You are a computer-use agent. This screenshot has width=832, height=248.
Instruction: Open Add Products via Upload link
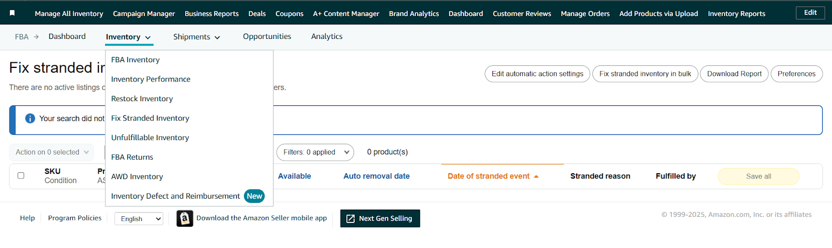click(659, 13)
